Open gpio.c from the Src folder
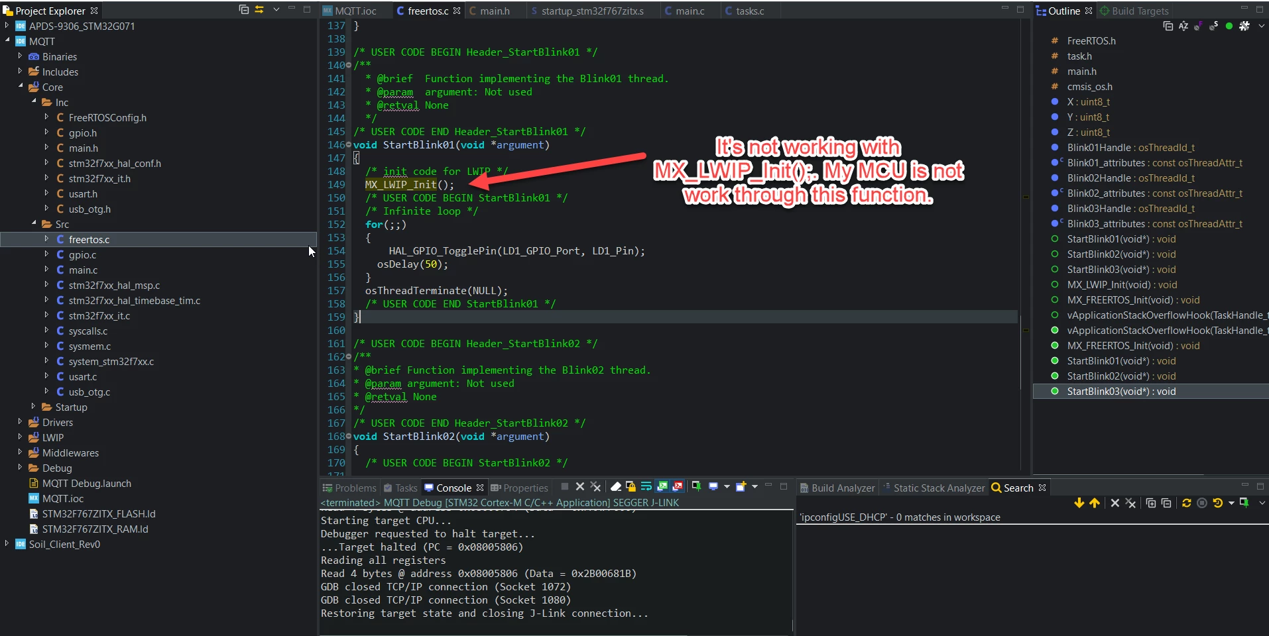1269x636 pixels. pos(82,255)
